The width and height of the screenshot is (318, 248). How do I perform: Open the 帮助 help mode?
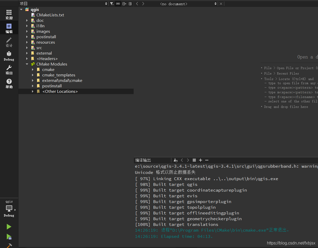[x=9, y=84]
